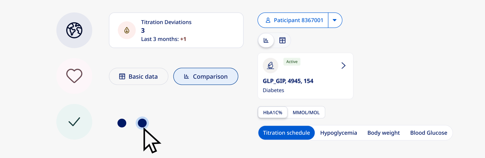The height and width of the screenshot is (158, 485).
Task: Click the globe icon circle
Action: [x=74, y=30]
